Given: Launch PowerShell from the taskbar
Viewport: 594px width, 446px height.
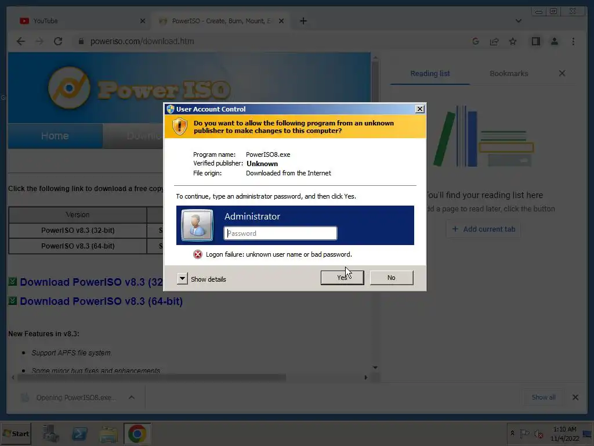Looking at the screenshot, I should tap(79, 433).
